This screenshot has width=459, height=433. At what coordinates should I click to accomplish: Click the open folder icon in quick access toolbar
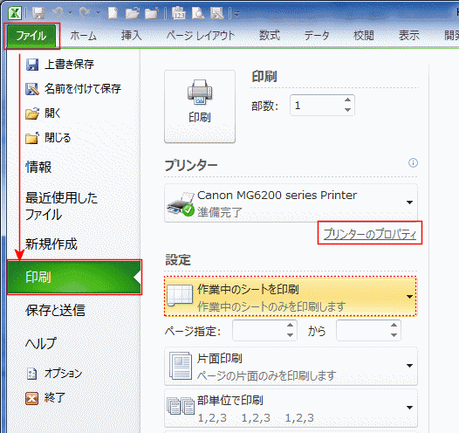pyautogui.click(x=132, y=13)
